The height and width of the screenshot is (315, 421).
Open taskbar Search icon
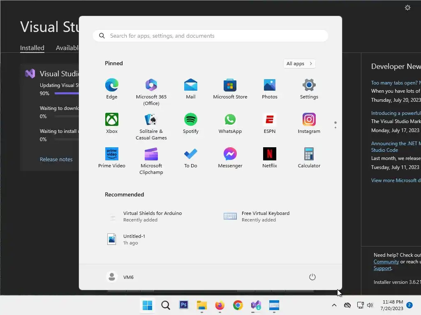pyautogui.click(x=165, y=305)
